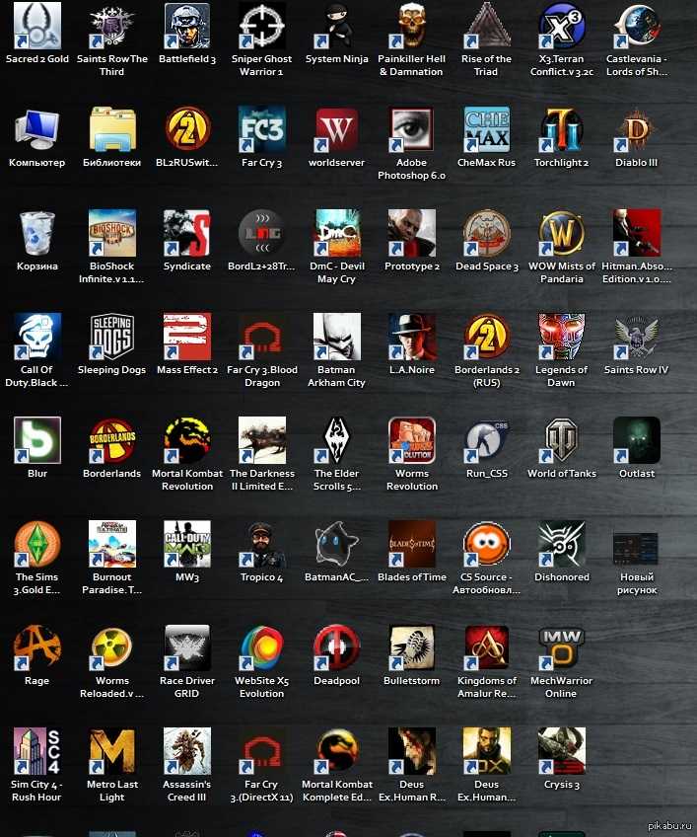Select the Blur game icon
Image resolution: width=697 pixels, height=837 pixels.
point(37,440)
